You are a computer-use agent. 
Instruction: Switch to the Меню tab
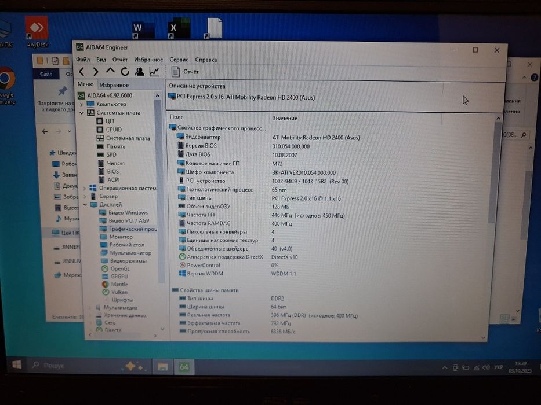coord(86,84)
